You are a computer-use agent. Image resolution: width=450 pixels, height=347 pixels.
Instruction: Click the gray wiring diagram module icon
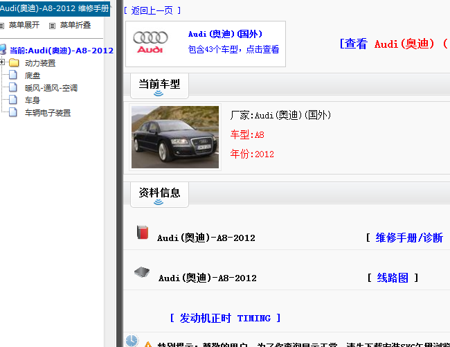[142, 272]
